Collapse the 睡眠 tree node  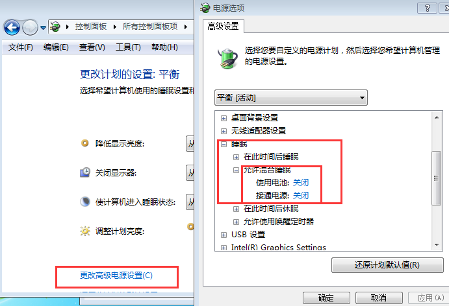pyautogui.click(x=224, y=145)
